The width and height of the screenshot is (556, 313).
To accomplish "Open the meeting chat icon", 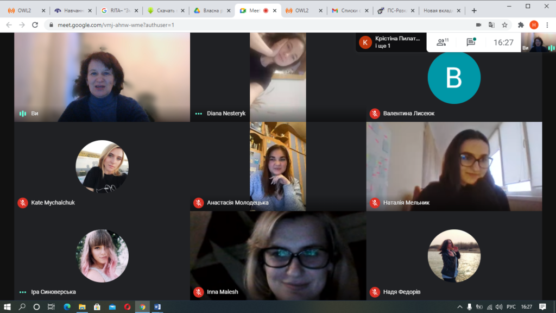I will click(471, 42).
